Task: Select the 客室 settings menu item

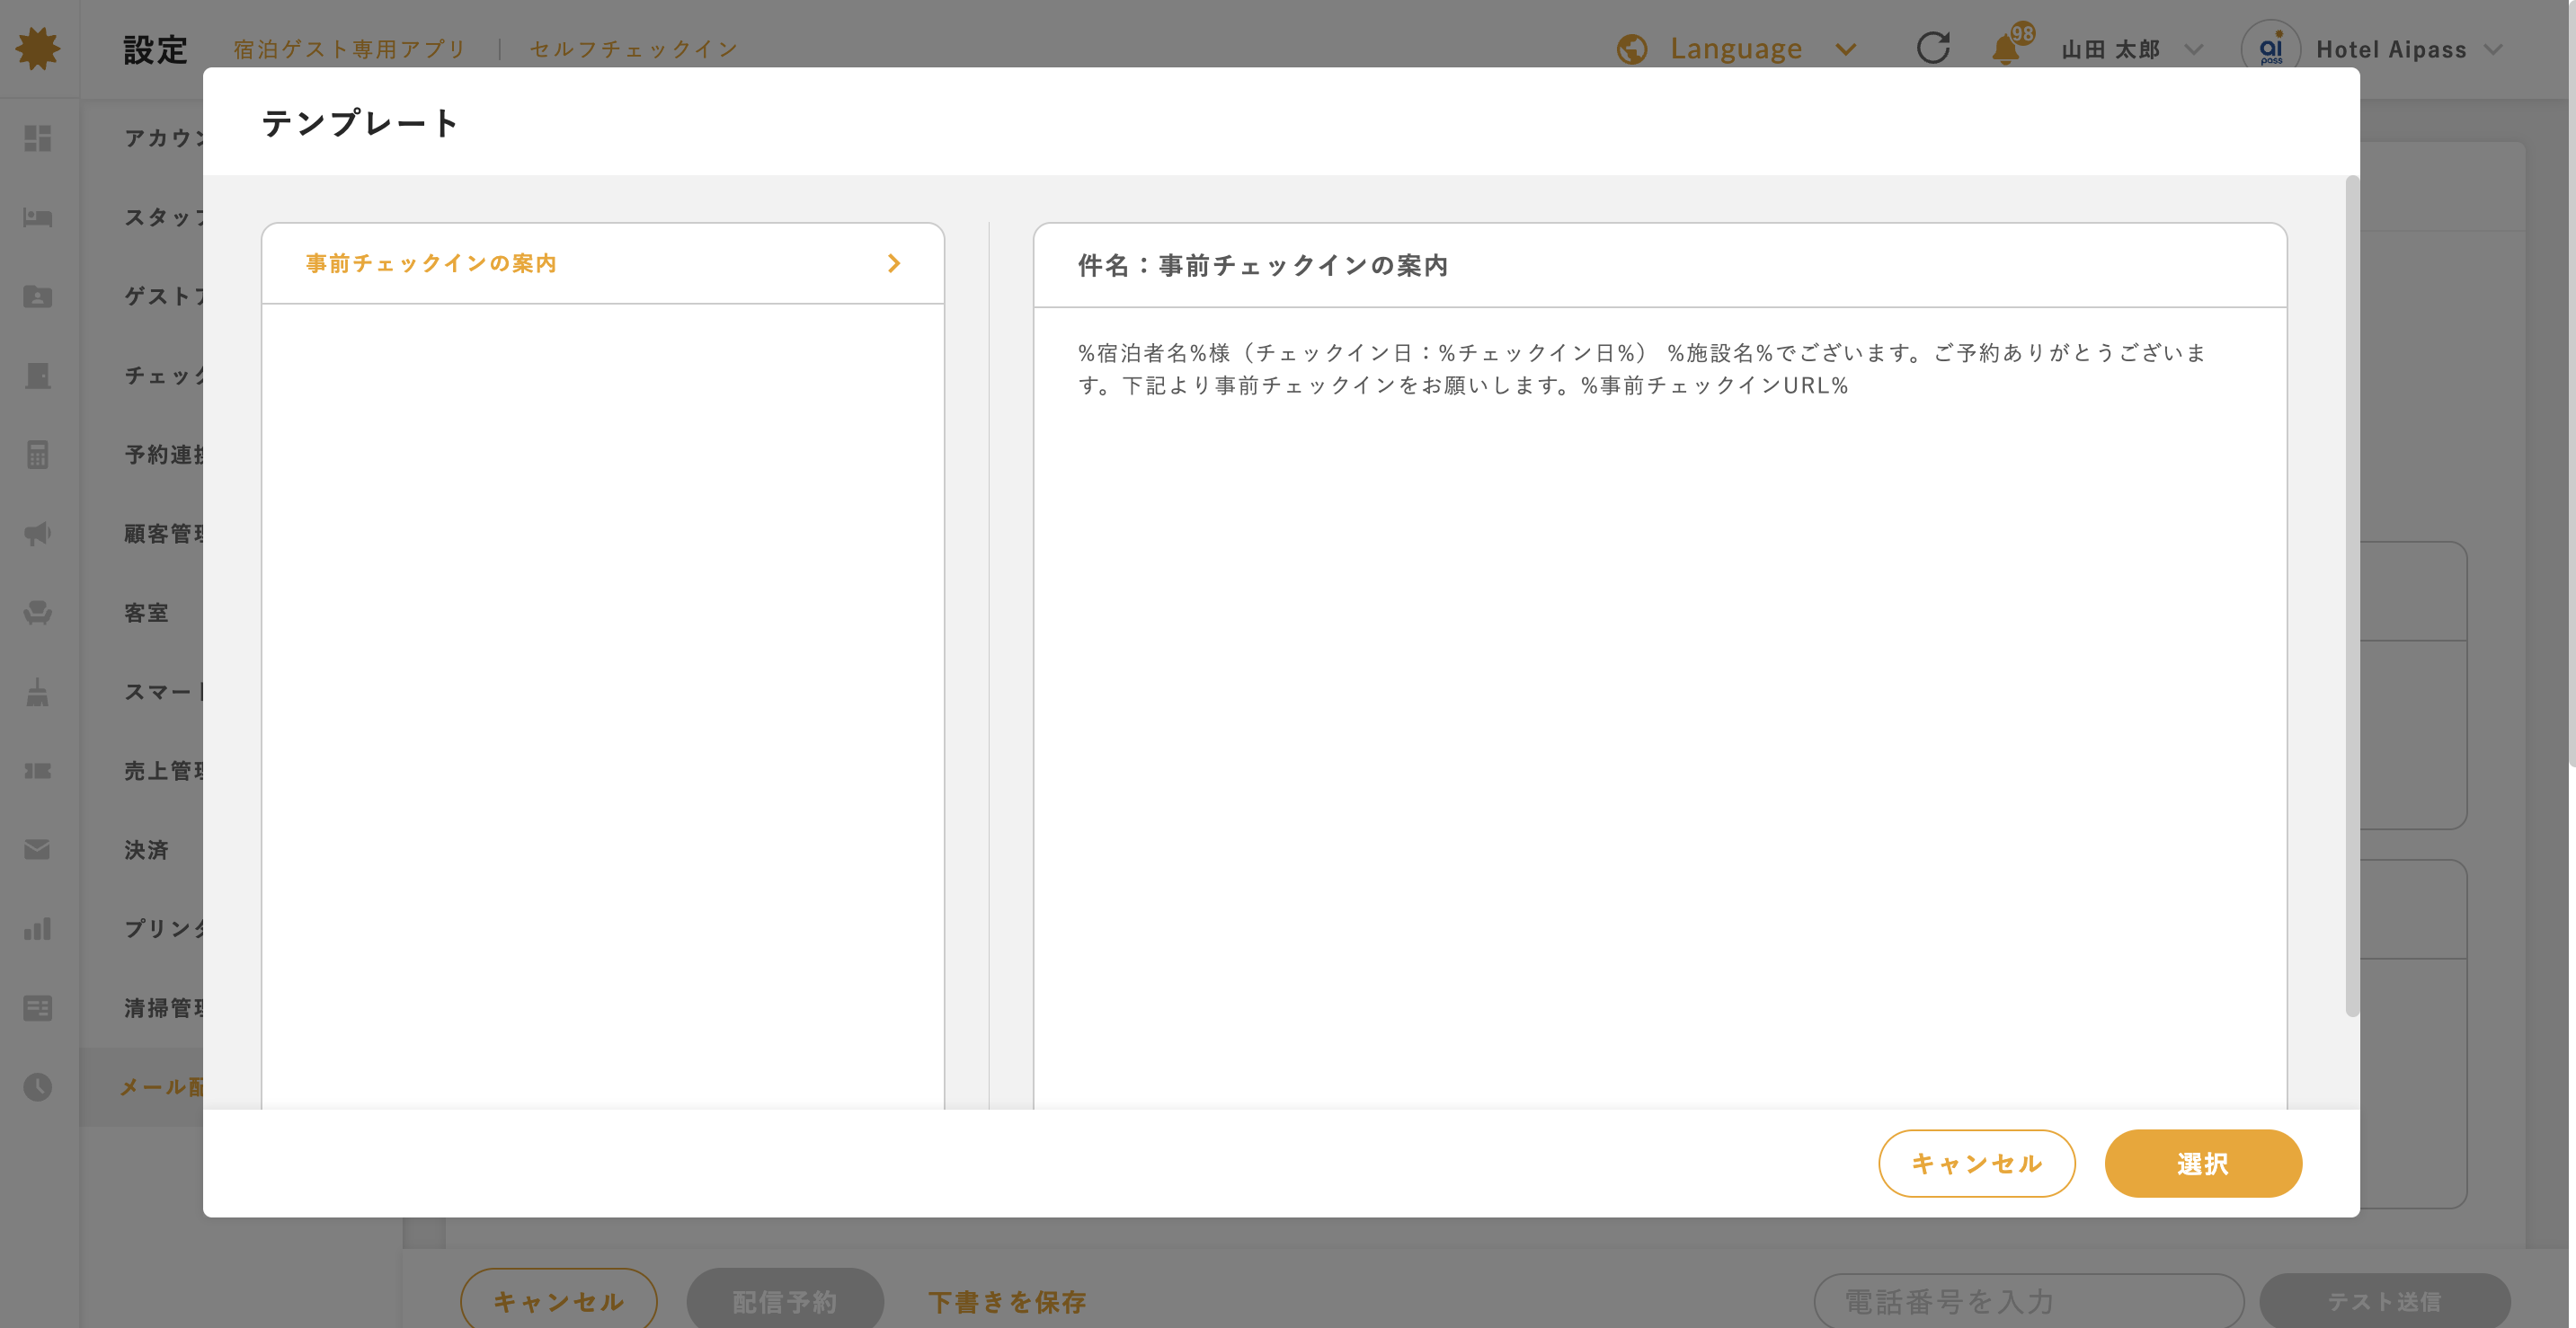Action: pyautogui.click(x=146, y=612)
